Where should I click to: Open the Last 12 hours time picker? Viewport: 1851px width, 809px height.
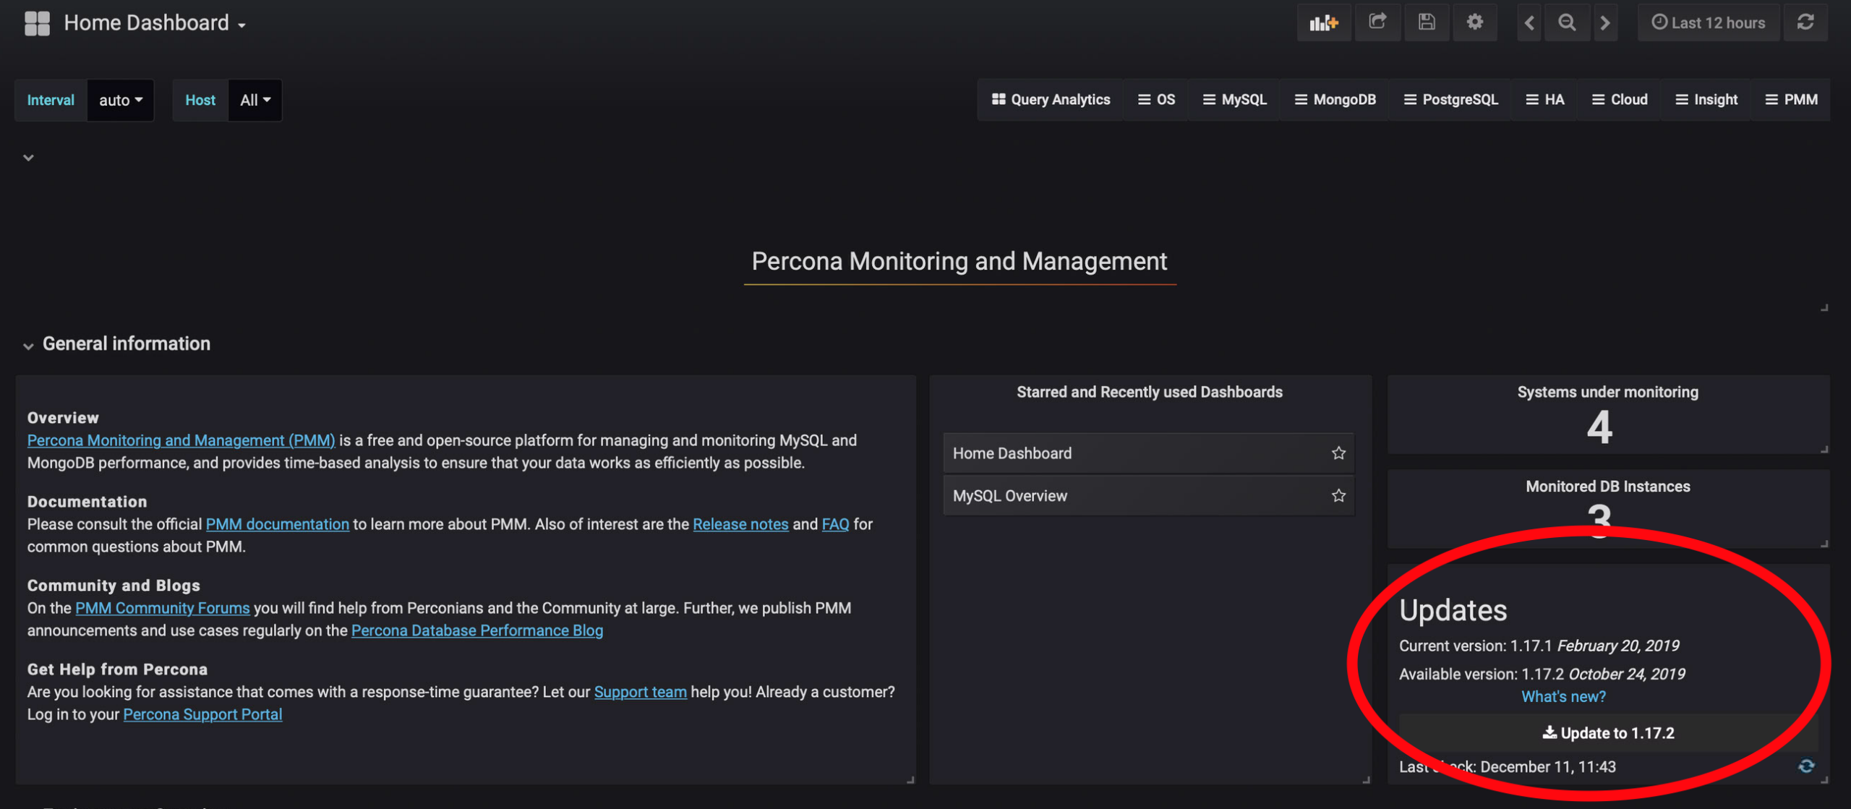coord(1708,22)
